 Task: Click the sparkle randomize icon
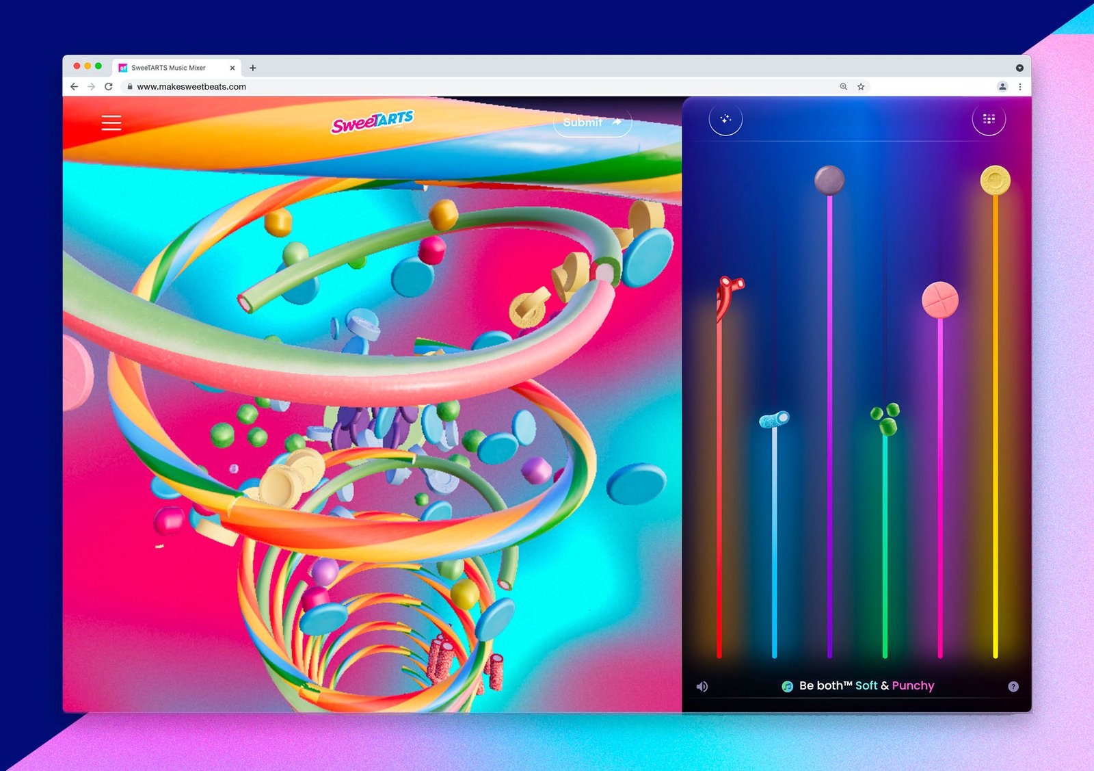coord(725,119)
